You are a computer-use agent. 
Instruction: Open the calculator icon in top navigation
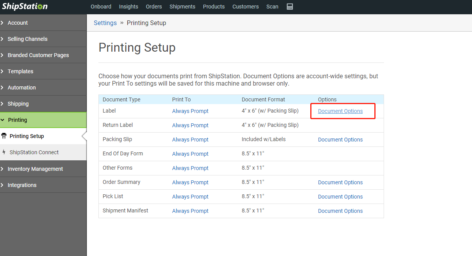coord(290,7)
